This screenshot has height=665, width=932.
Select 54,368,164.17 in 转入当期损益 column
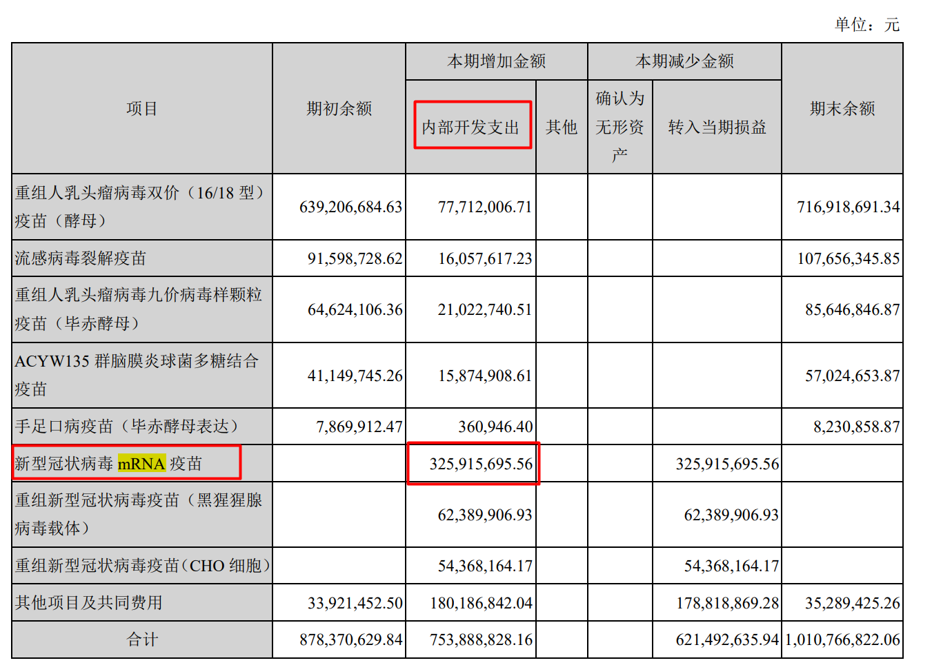pos(731,566)
